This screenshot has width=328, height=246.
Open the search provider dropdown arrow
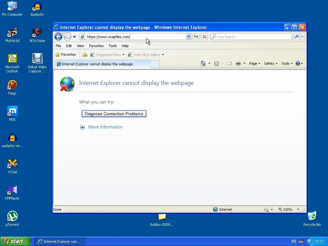click(302, 37)
